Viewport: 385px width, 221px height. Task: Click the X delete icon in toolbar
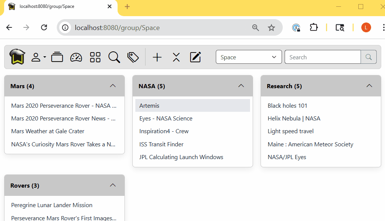point(176,57)
